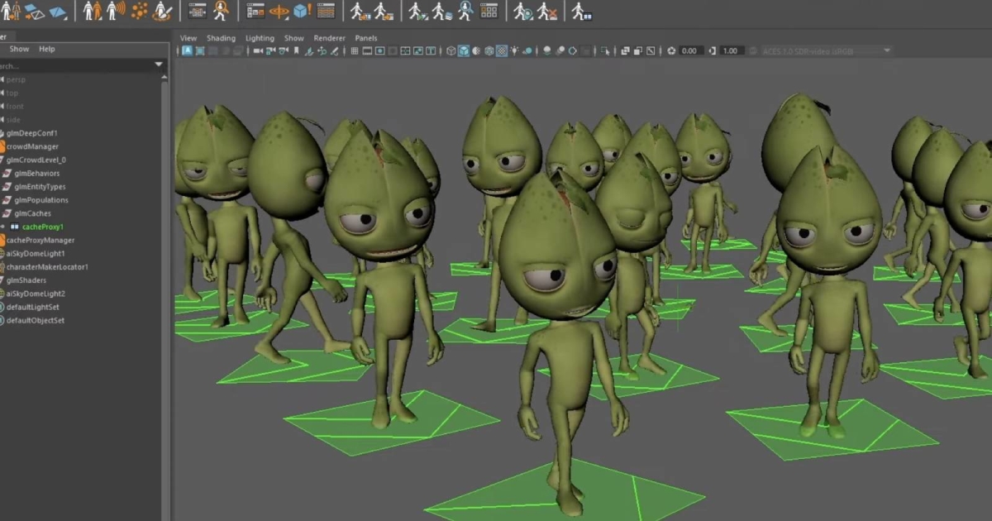Toggle smooth shade all mode

pyautogui.click(x=464, y=50)
